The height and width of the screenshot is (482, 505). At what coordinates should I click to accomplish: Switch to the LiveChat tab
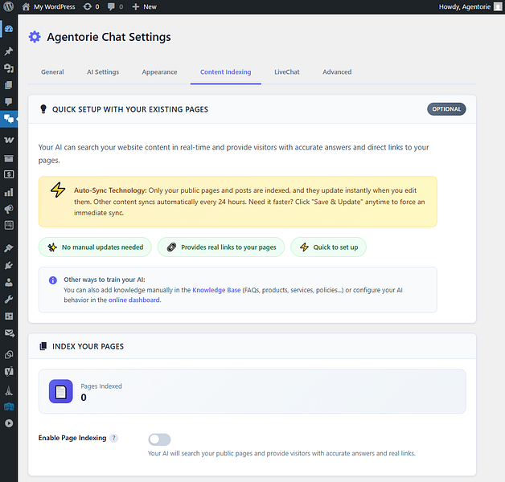[286, 72]
